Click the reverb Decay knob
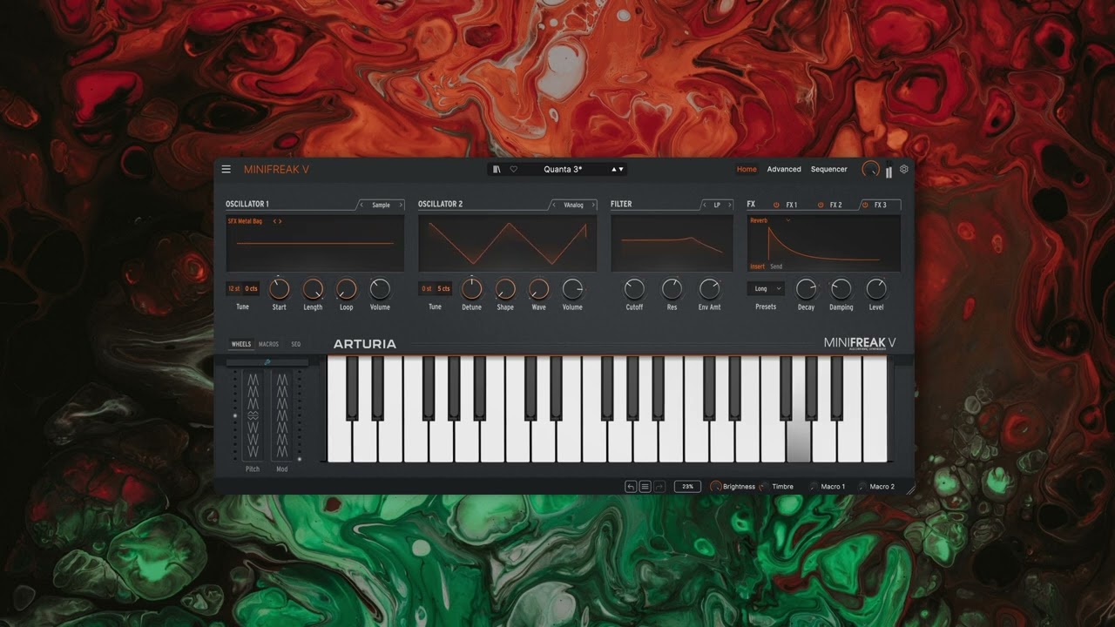 point(807,288)
